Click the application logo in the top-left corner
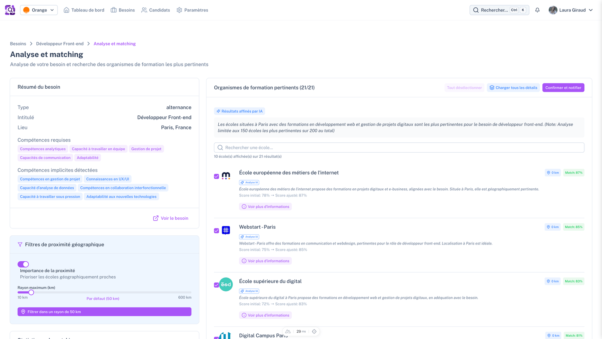602x339 pixels. pos(10,10)
